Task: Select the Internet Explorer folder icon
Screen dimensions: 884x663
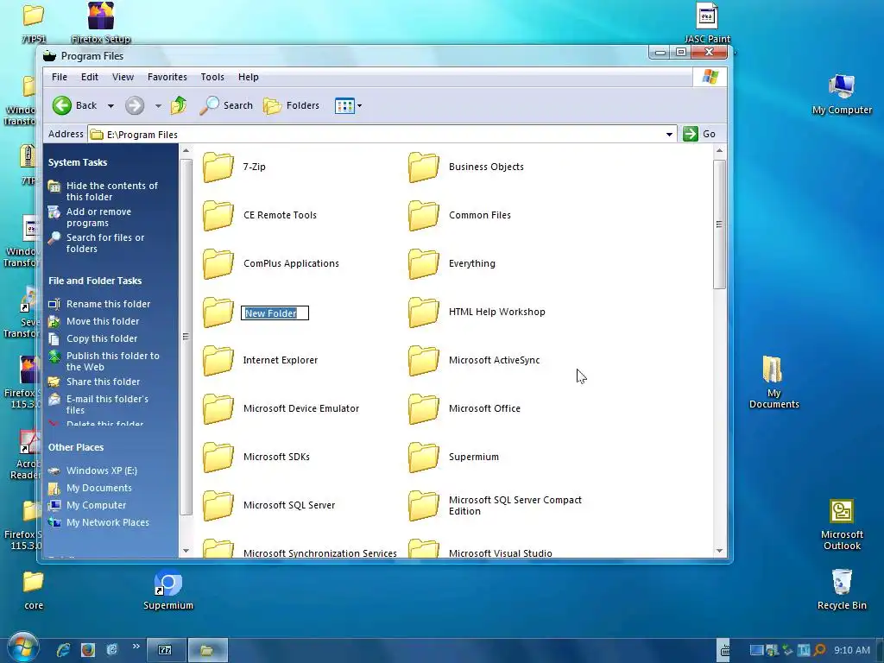Action: [218, 360]
